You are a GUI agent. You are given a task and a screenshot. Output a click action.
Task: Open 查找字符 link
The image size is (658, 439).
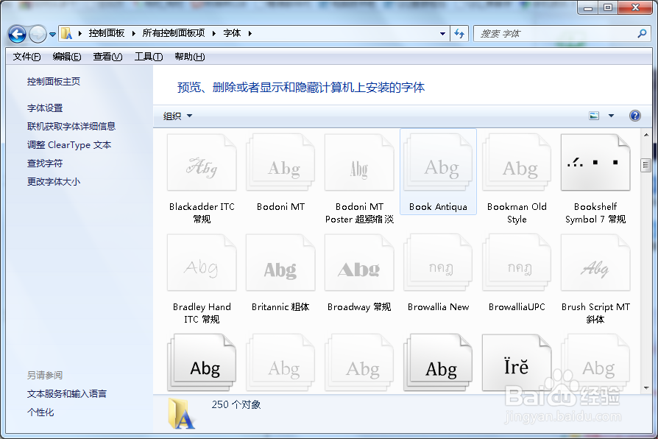pyautogui.click(x=45, y=163)
